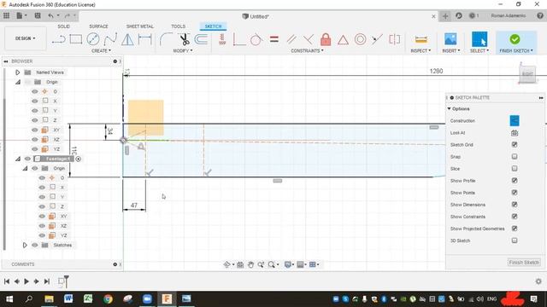Open the Pan hand tool

250,265
